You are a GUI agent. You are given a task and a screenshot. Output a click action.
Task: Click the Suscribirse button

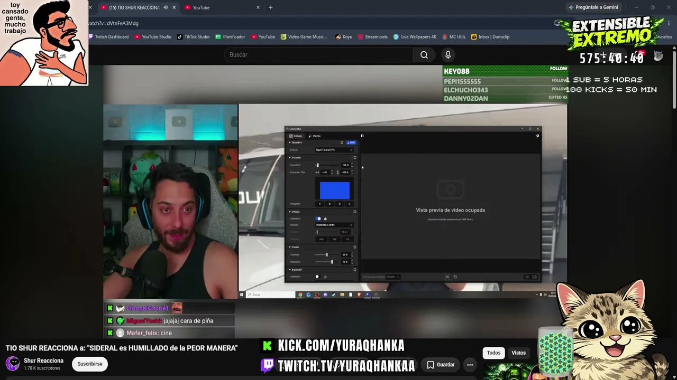coord(90,364)
